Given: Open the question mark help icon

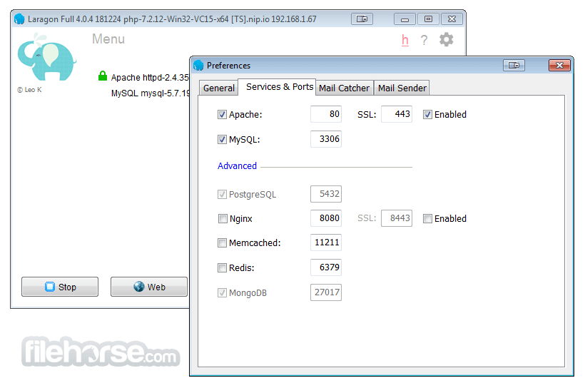Looking at the screenshot, I should coord(424,40).
